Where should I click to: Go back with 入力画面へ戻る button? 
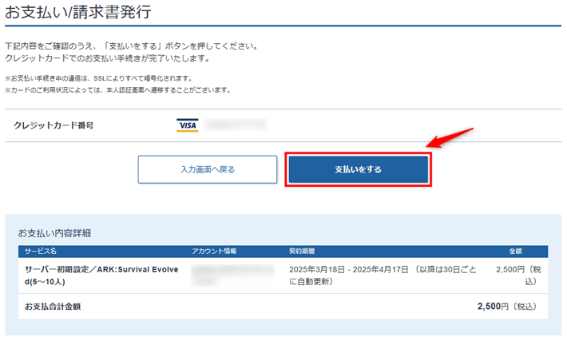208,169
